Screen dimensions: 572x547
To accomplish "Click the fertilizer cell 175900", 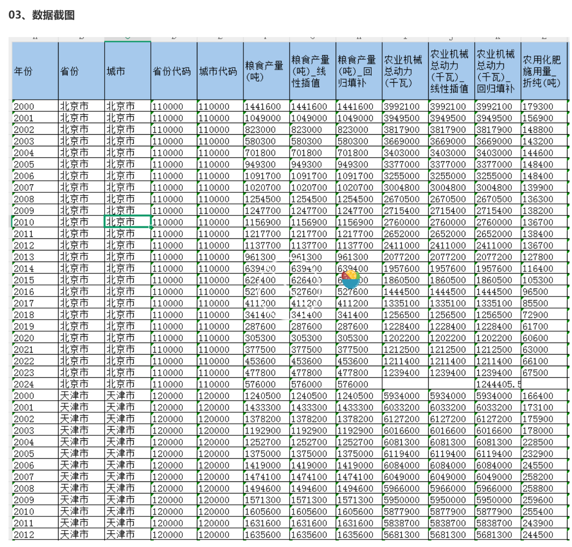I will pos(544,419).
